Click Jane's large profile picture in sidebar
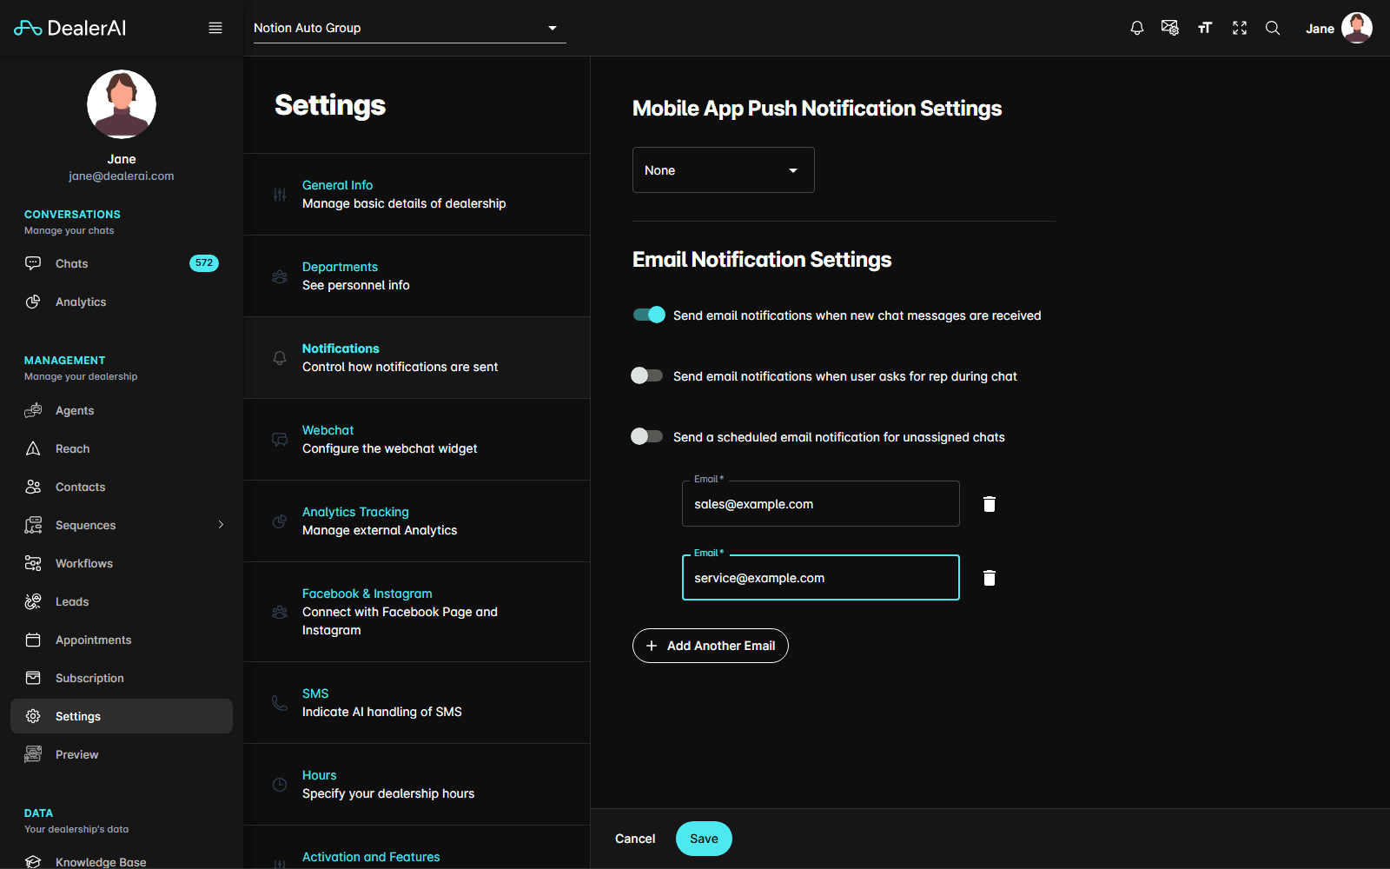This screenshot has width=1390, height=869. click(122, 104)
